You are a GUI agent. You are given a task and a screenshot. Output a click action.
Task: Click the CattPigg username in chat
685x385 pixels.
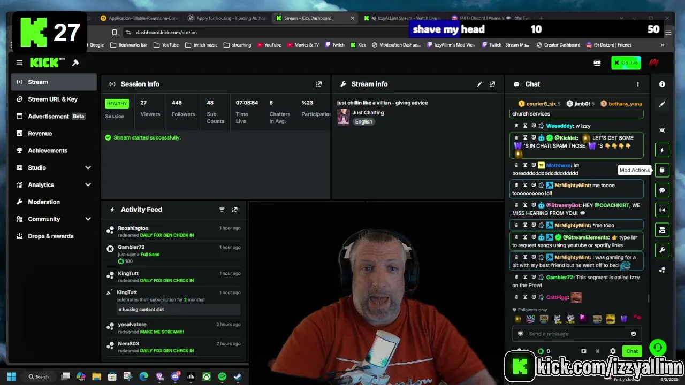coord(557,297)
